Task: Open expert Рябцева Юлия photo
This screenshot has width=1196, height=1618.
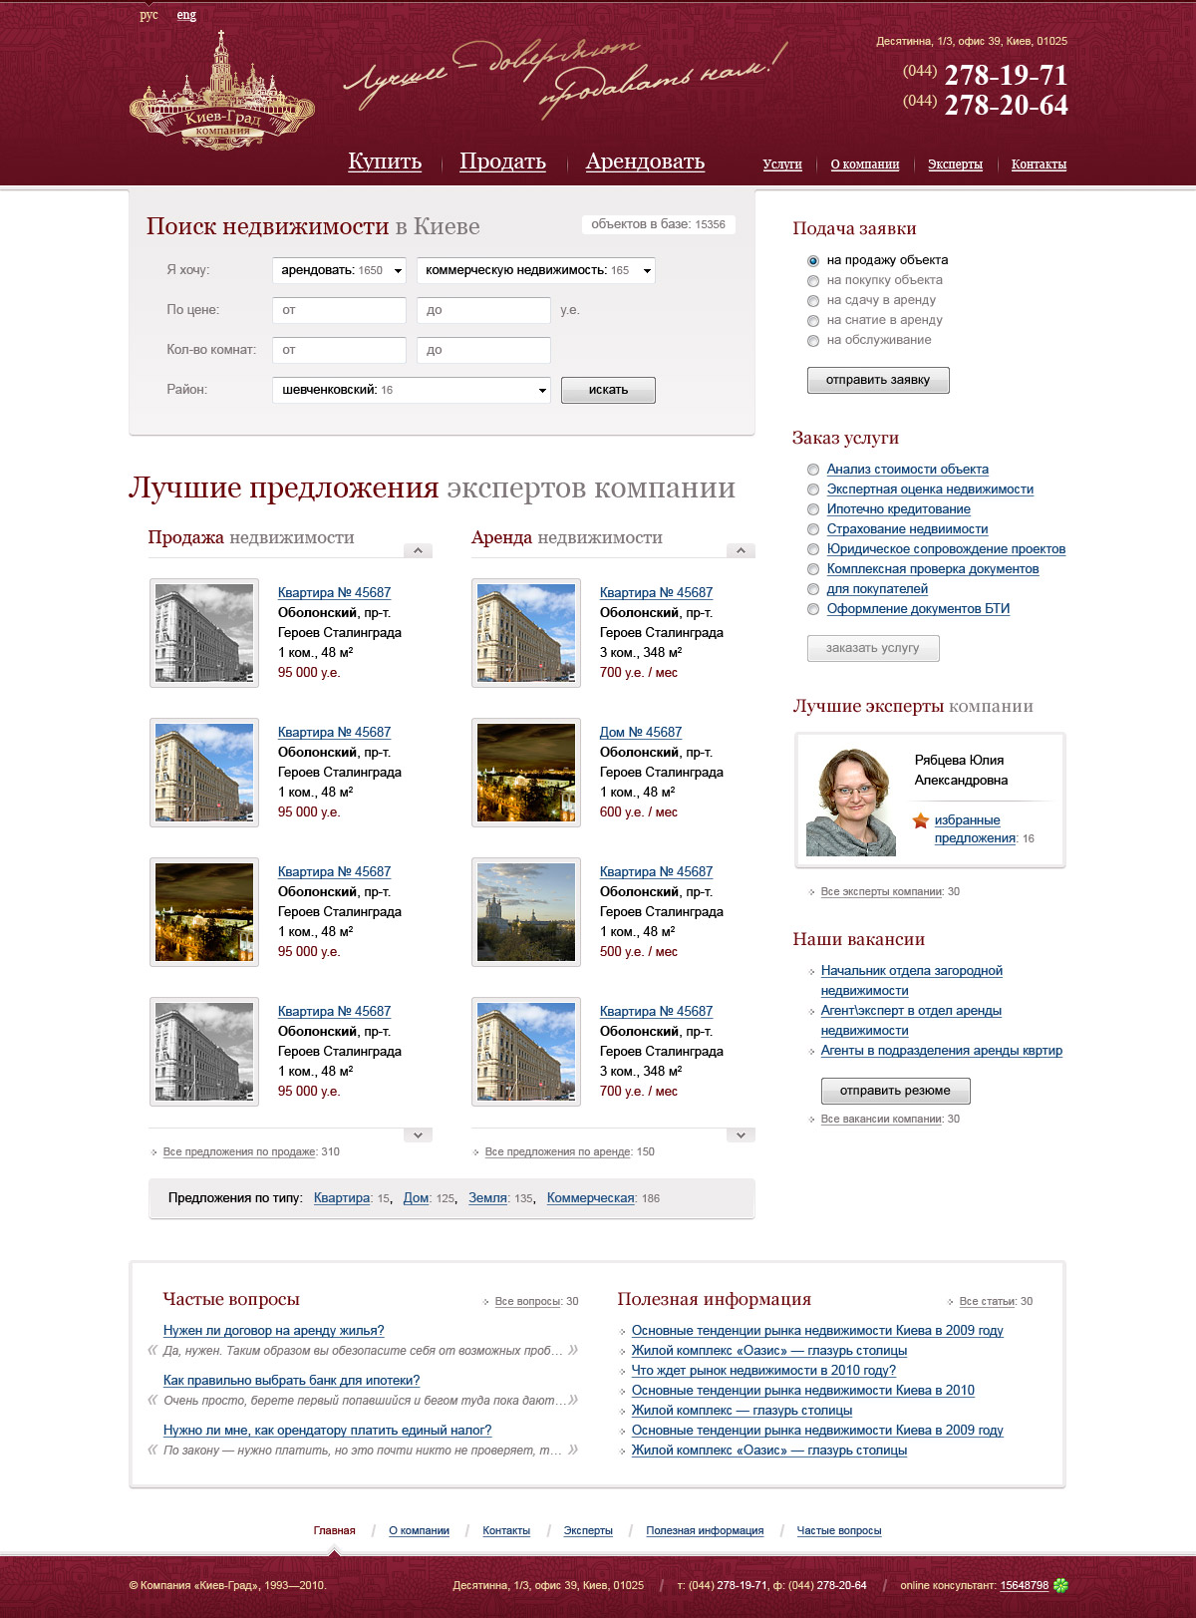Action: [851, 801]
